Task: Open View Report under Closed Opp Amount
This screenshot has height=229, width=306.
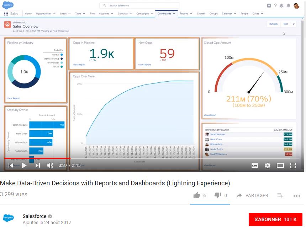Action: [x=210, y=115]
